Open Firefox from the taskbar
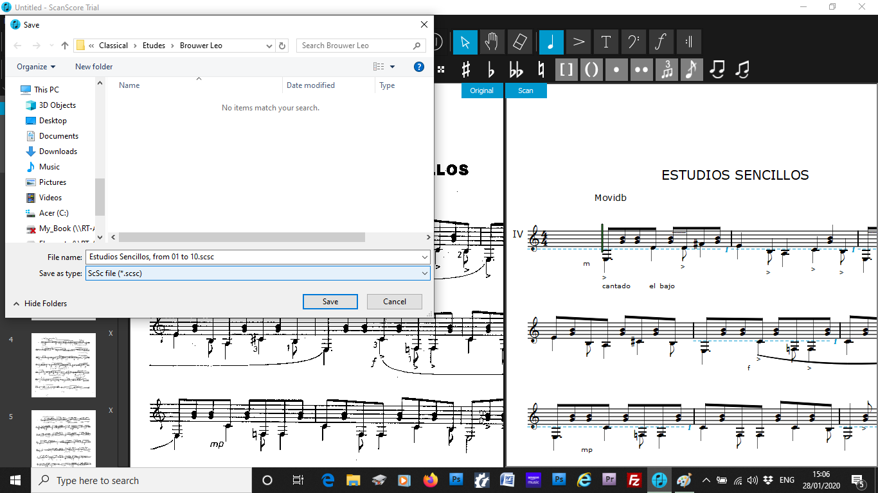The width and height of the screenshot is (878, 493). click(x=430, y=480)
